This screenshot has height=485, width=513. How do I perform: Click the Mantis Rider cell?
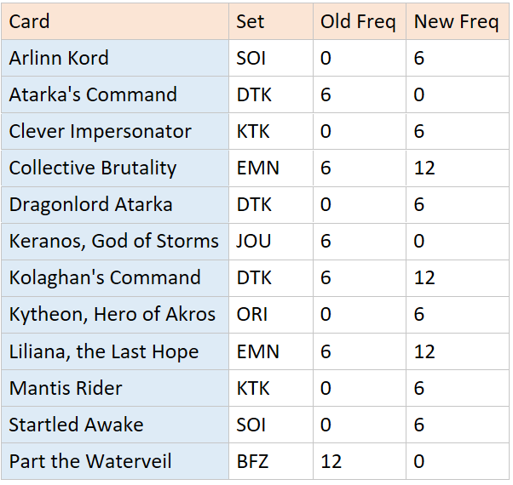pos(115,388)
